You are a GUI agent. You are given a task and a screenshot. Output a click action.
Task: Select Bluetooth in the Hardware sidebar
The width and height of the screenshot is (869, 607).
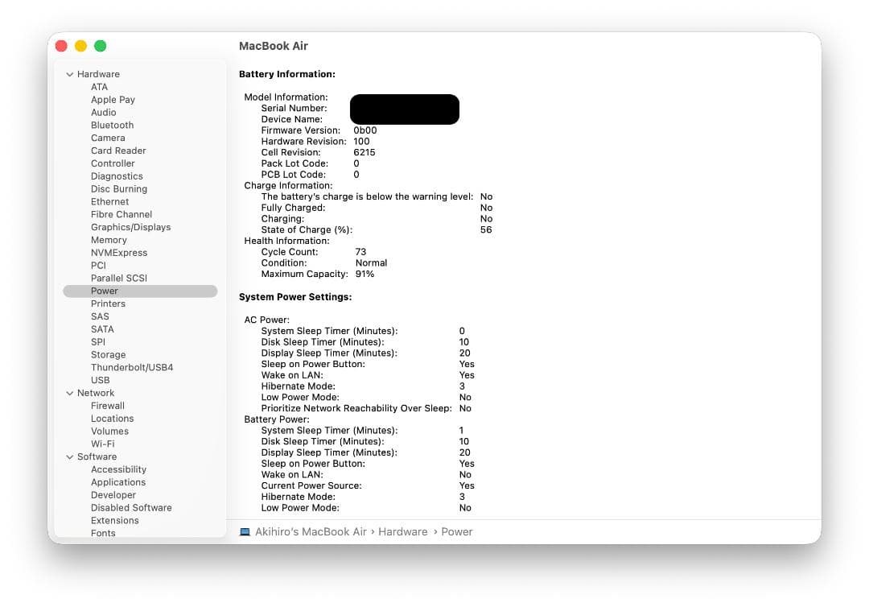(112, 125)
